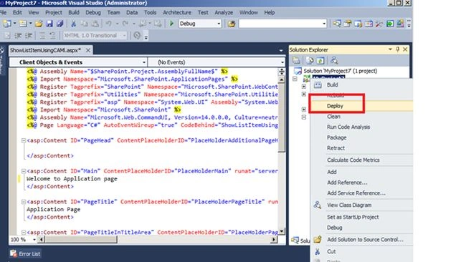Image resolution: width=466 pixels, height=262 pixels.
Task: Click the editor horizontal scrollbar right arrow
Action: (274, 239)
